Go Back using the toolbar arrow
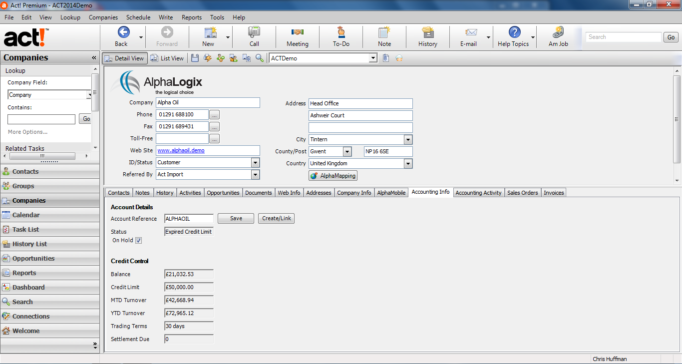 [123, 36]
